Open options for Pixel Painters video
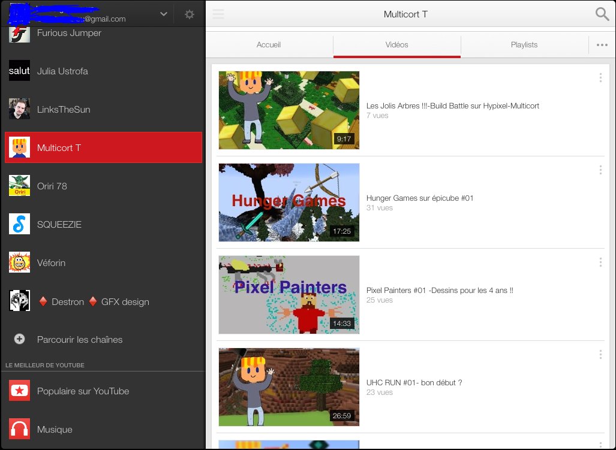 (x=600, y=262)
